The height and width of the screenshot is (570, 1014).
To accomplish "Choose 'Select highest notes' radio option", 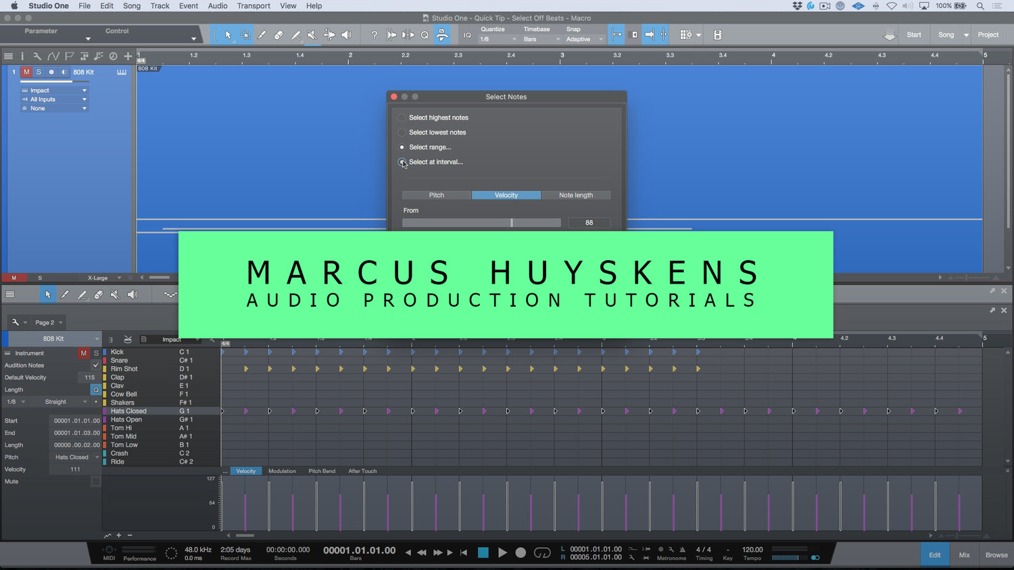I will coord(402,118).
